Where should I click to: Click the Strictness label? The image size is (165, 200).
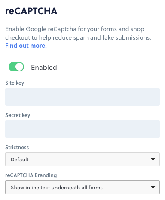17,148
